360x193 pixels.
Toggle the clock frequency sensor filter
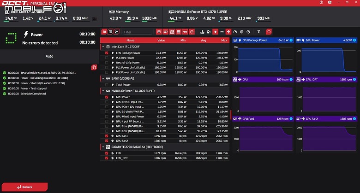pyautogui.click(x=241, y=32)
